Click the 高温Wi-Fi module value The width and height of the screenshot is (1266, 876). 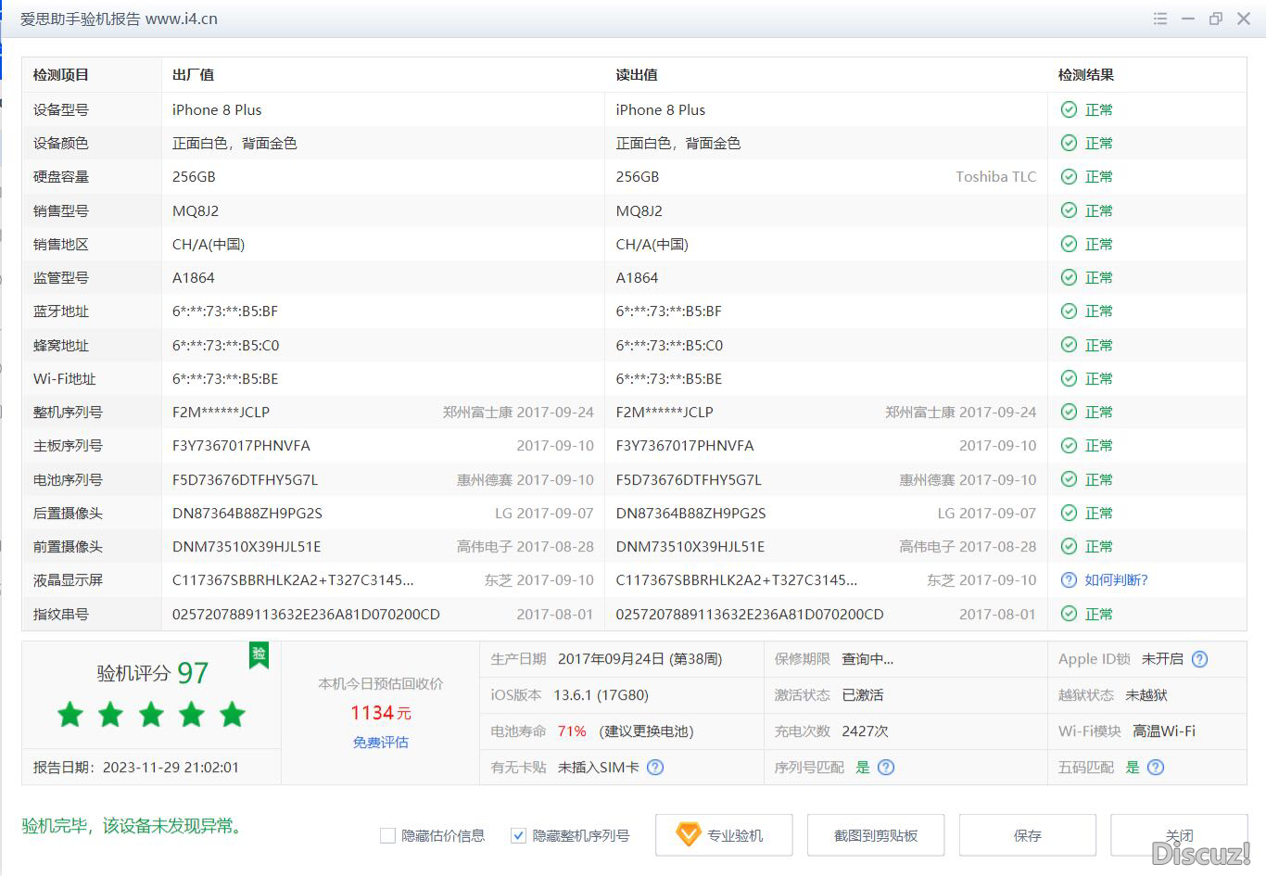coord(1164,730)
